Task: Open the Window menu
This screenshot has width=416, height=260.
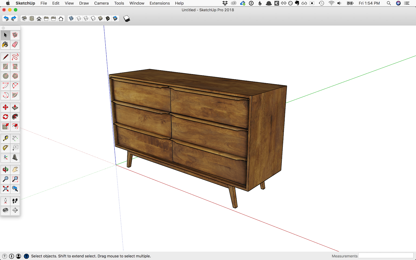Action: tap(137, 3)
